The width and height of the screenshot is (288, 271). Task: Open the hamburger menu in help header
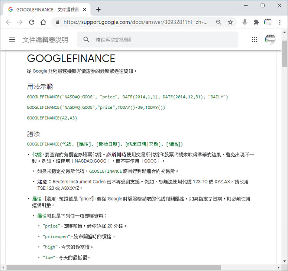click(x=12, y=39)
